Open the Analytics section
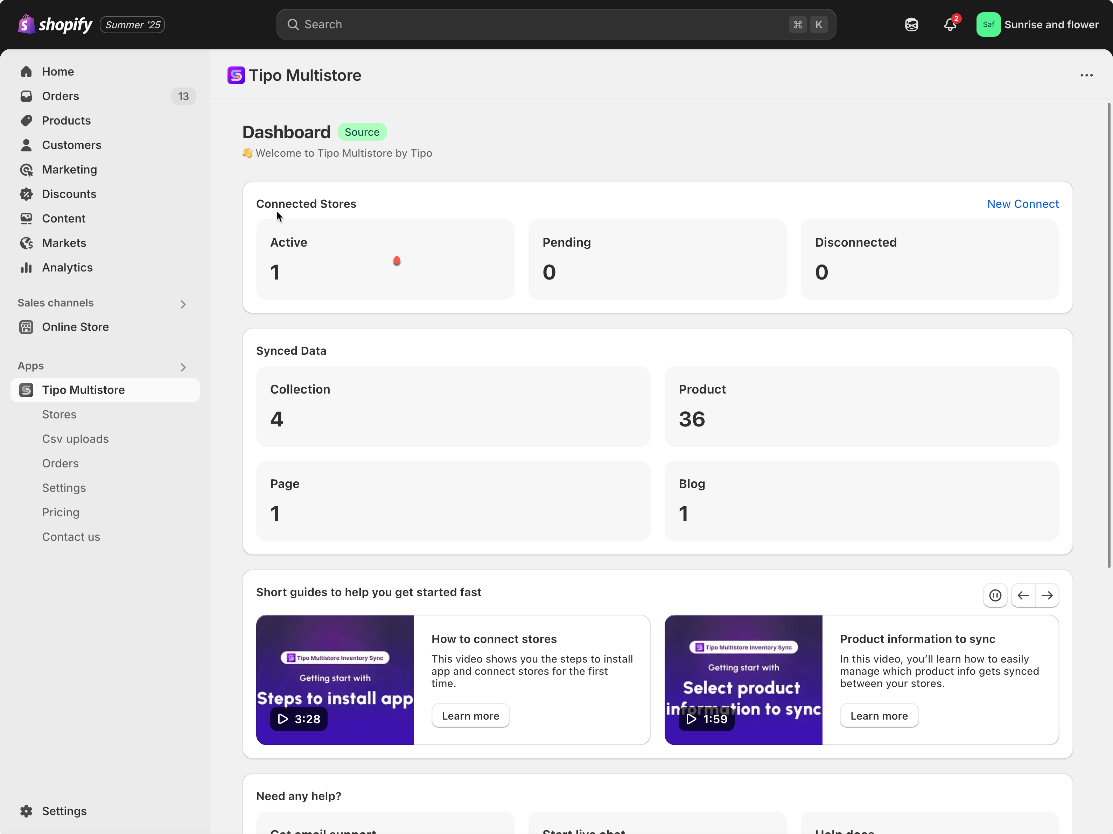This screenshot has width=1113, height=834. [67, 268]
